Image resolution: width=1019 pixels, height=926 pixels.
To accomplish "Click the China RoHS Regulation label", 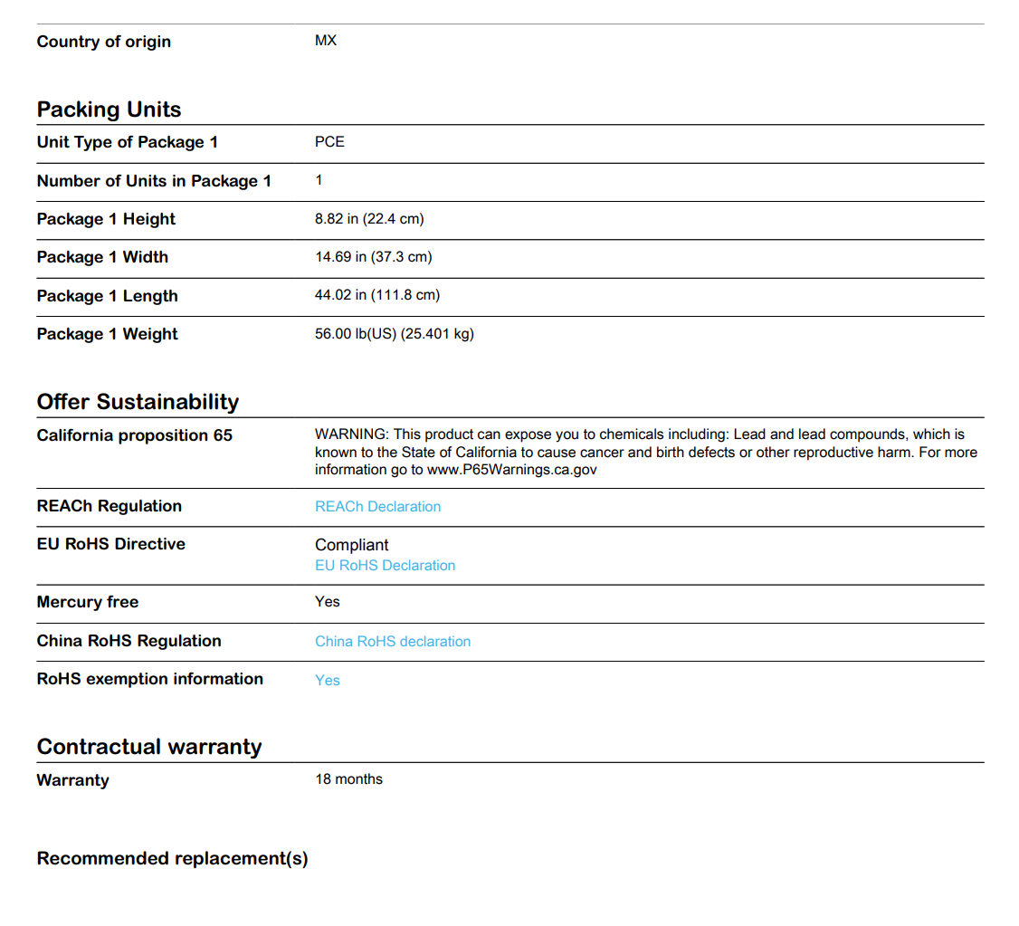I will click(129, 641).
